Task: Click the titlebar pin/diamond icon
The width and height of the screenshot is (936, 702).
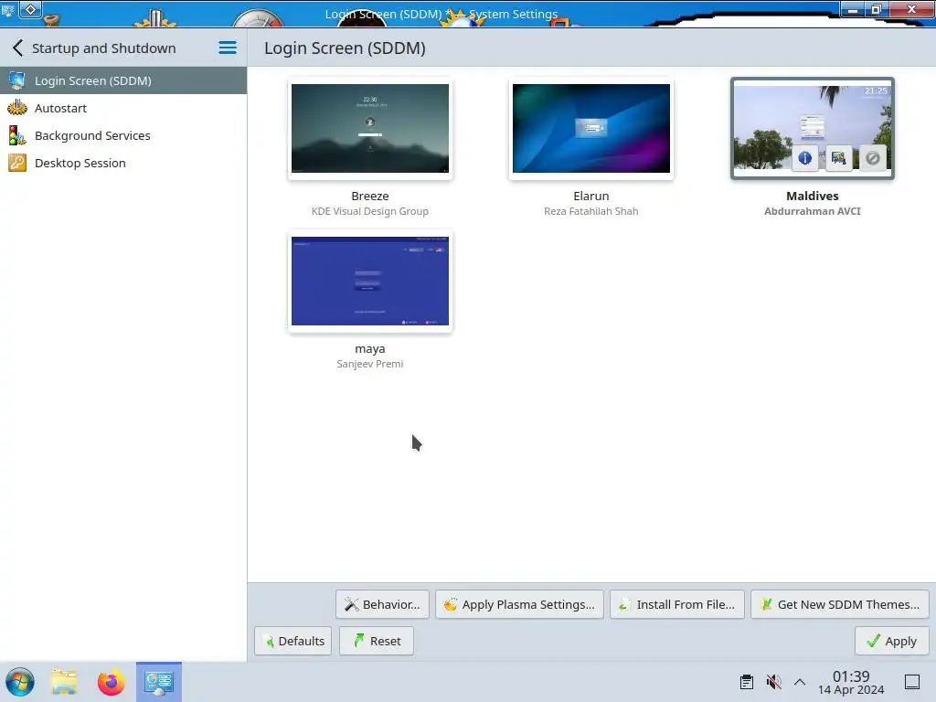Action: (x=30, y=9)
